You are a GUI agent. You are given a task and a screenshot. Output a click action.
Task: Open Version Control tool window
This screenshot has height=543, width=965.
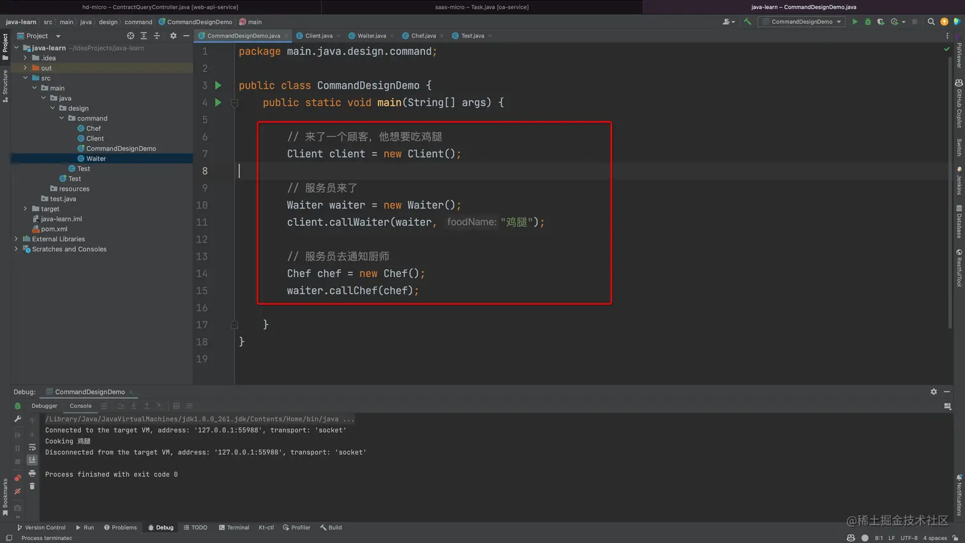coord(41,528)
